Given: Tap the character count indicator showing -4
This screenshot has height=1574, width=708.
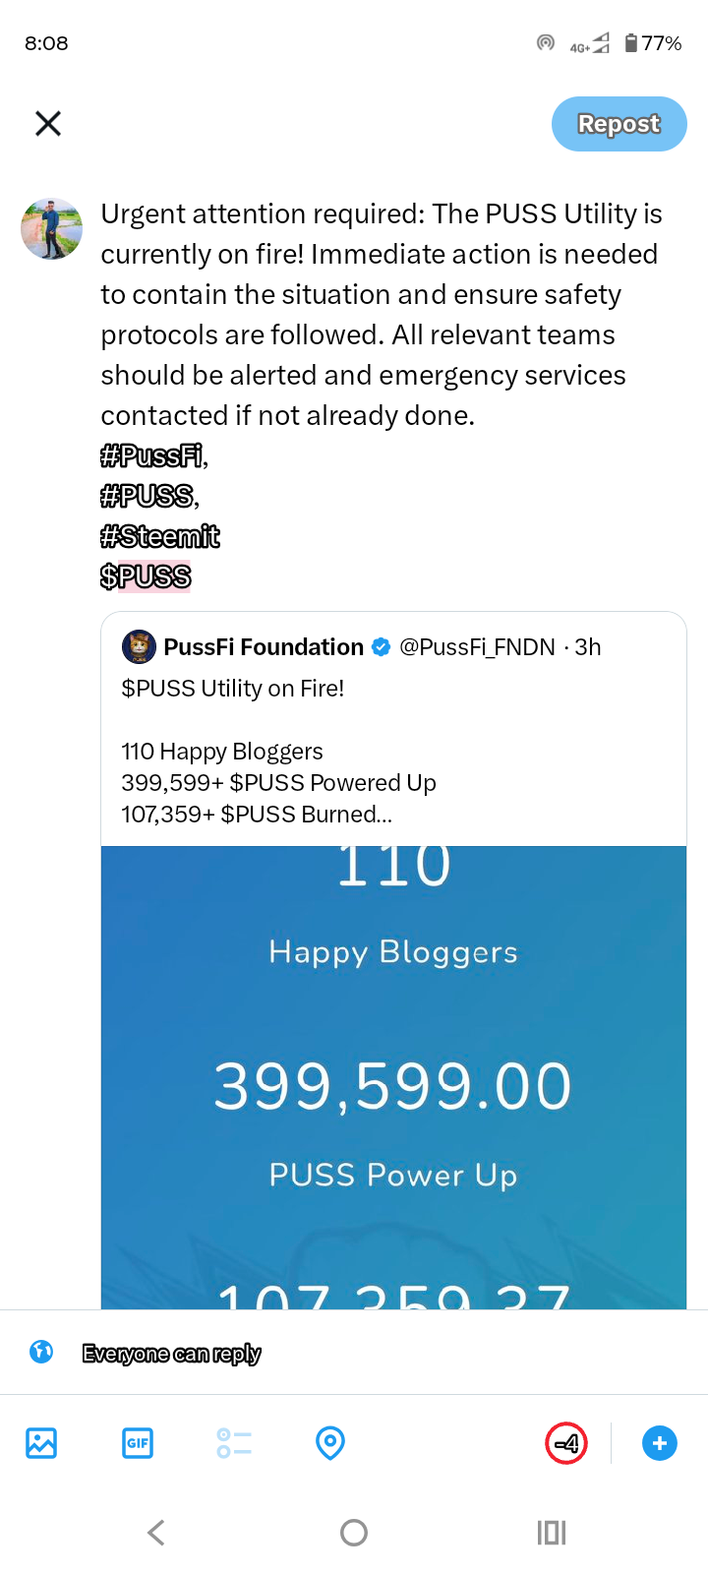Looking at the screenshot, I should click(566, 1443).
